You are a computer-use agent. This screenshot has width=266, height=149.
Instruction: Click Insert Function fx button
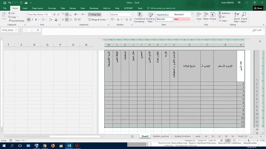point(38,30)
